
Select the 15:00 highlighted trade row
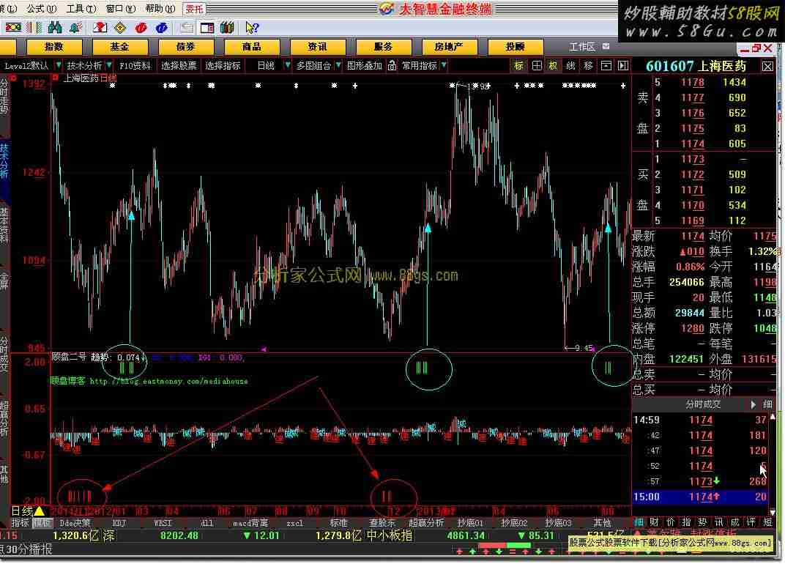click(700, 497)
